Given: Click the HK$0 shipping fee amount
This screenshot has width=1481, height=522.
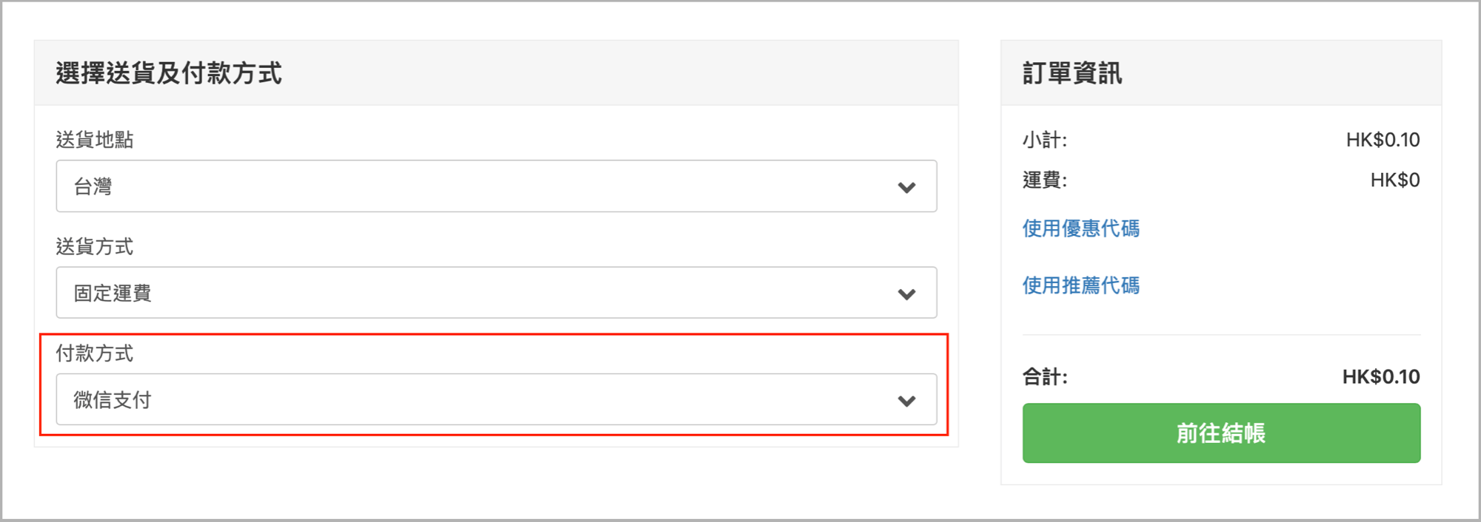Looking at the screenshot, I should point(1394,180).
